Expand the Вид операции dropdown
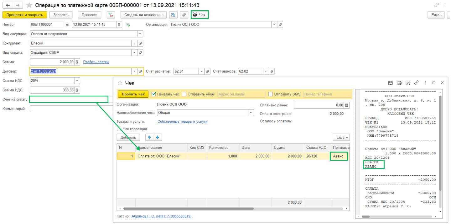This screenshot has height=224, width=451. click(140, 34)
